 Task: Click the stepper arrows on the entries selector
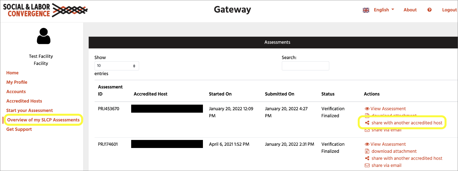(134, 66)
